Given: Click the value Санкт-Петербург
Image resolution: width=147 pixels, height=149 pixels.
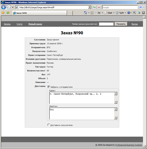Looking at the screenshot, I should [55, 55].
